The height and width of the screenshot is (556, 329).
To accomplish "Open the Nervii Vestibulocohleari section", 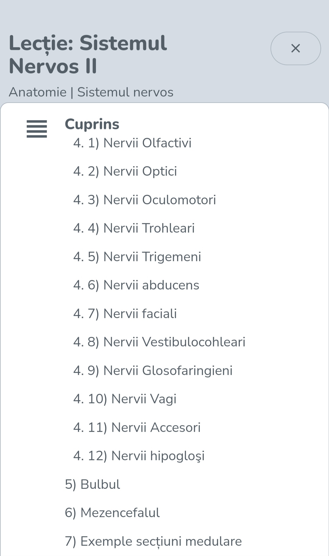I will coord(159,342).
